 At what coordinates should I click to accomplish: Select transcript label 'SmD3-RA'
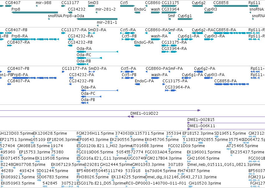[97, 30]
